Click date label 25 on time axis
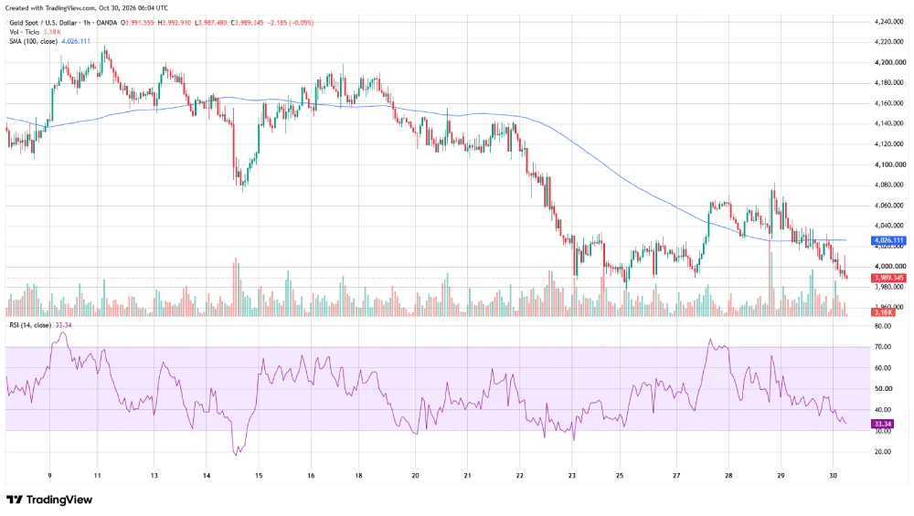 pyautogui.click(x=620, y=475)
